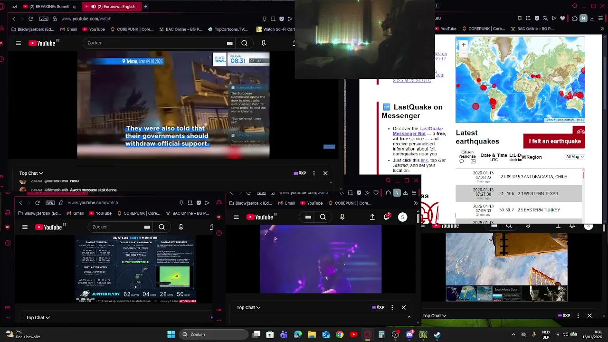The width and height of the screenshot is (608, 342).
Task: Open 'BAC Online – BG P...' bookmark in Euronews window
Action: [x=180, y=29]
